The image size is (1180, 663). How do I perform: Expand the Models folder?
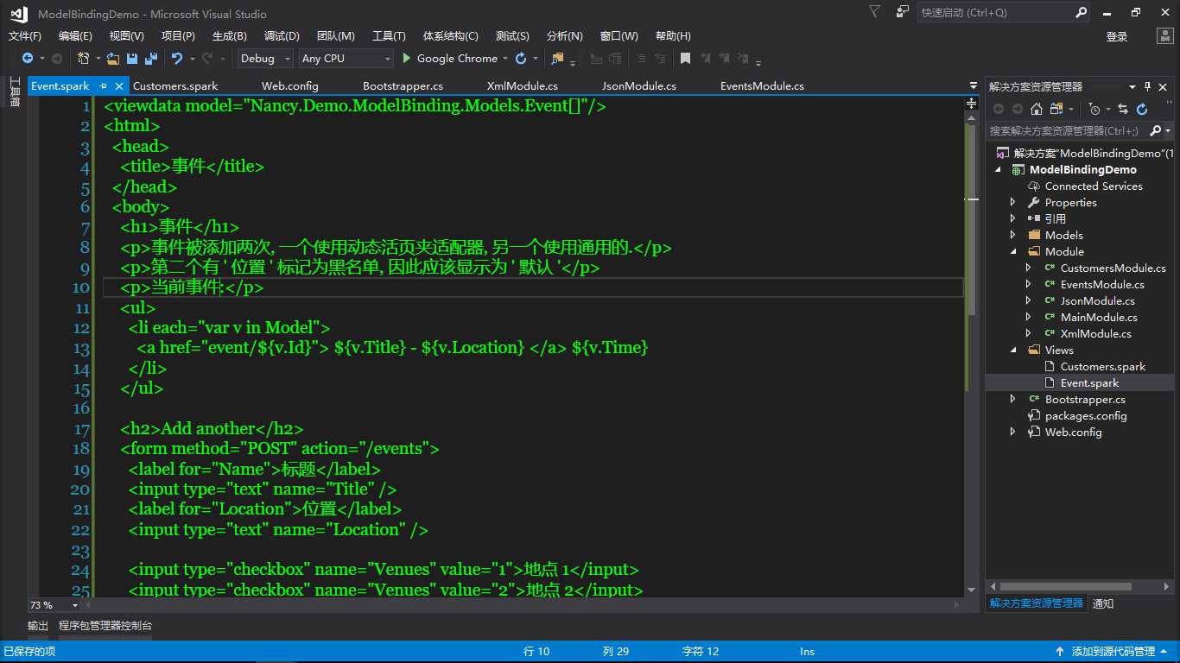[x=1012, y=236]
